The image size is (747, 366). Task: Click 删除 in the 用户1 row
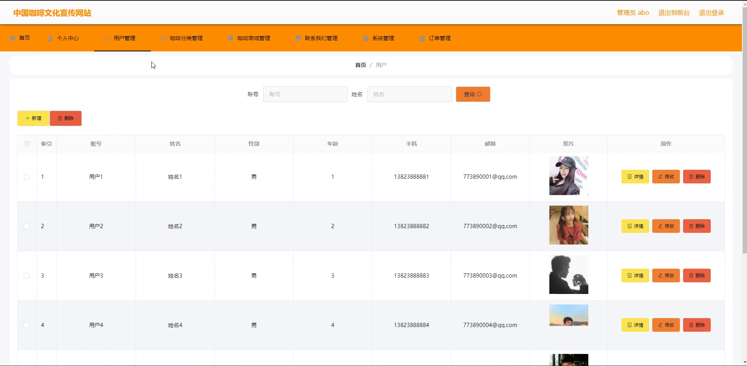pyautogui.click(x=697, y=177)
